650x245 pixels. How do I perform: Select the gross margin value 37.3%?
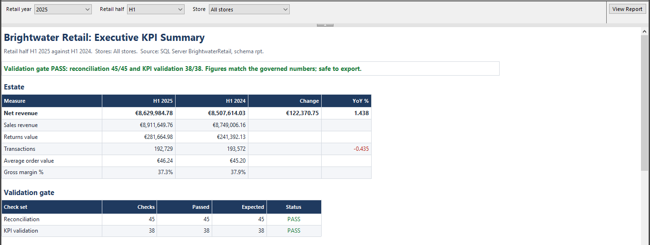point(166,172)
